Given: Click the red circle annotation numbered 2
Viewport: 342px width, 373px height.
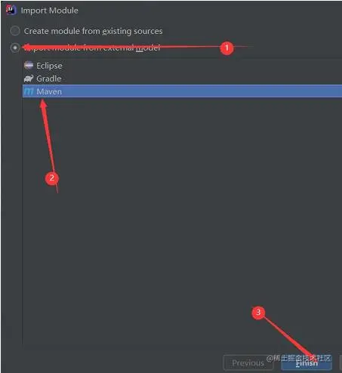Looking at the screenshot, I should tap(52, 178).
